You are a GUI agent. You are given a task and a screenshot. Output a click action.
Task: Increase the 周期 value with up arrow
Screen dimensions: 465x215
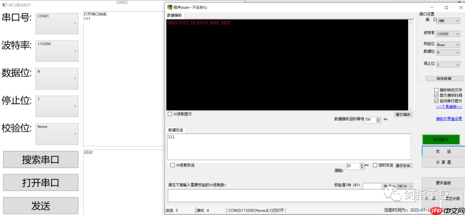click(x=362, y=165)
